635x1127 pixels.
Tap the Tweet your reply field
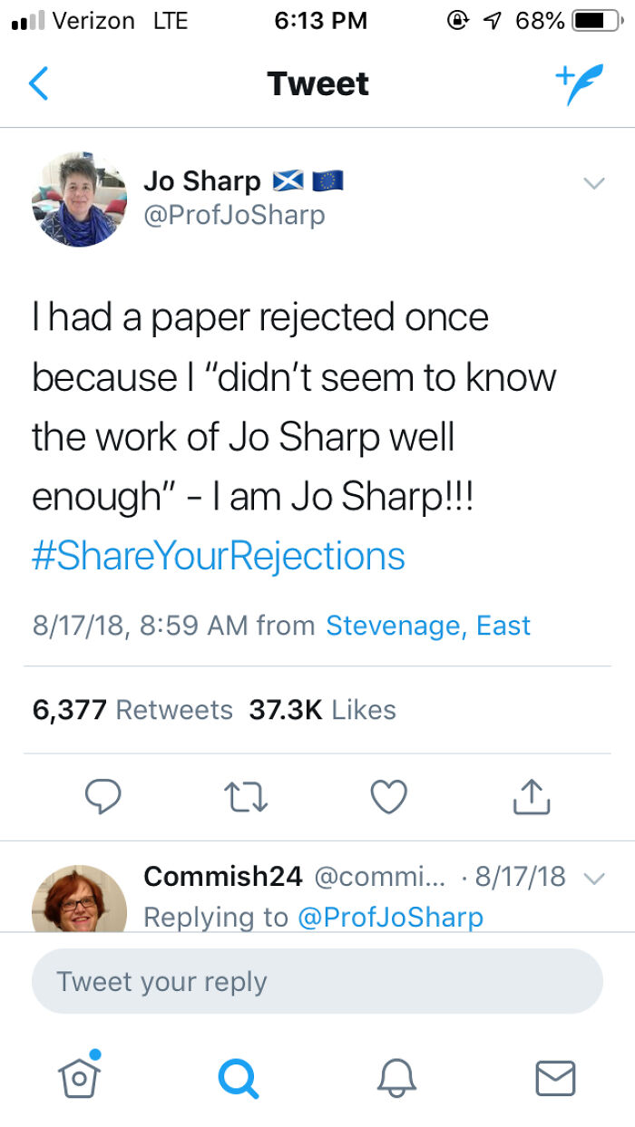(317, 980)
